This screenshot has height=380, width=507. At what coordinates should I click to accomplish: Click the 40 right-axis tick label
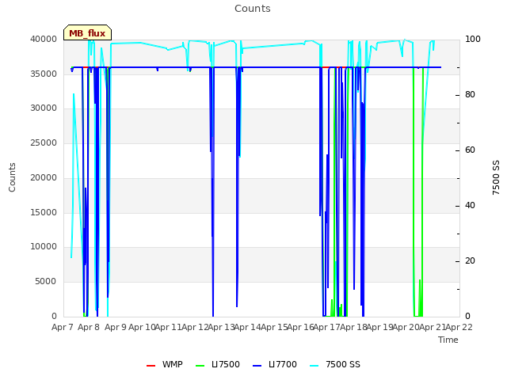tap(470, 206)
